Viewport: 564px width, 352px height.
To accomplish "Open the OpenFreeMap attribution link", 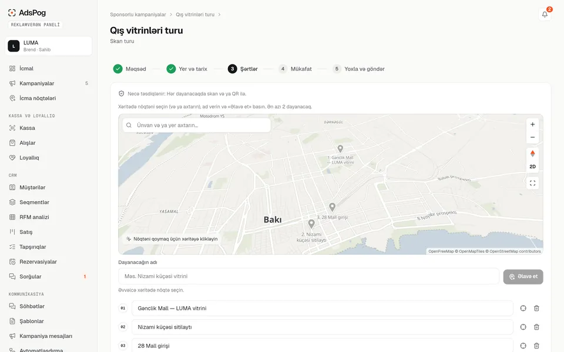I will pos(441,252).
